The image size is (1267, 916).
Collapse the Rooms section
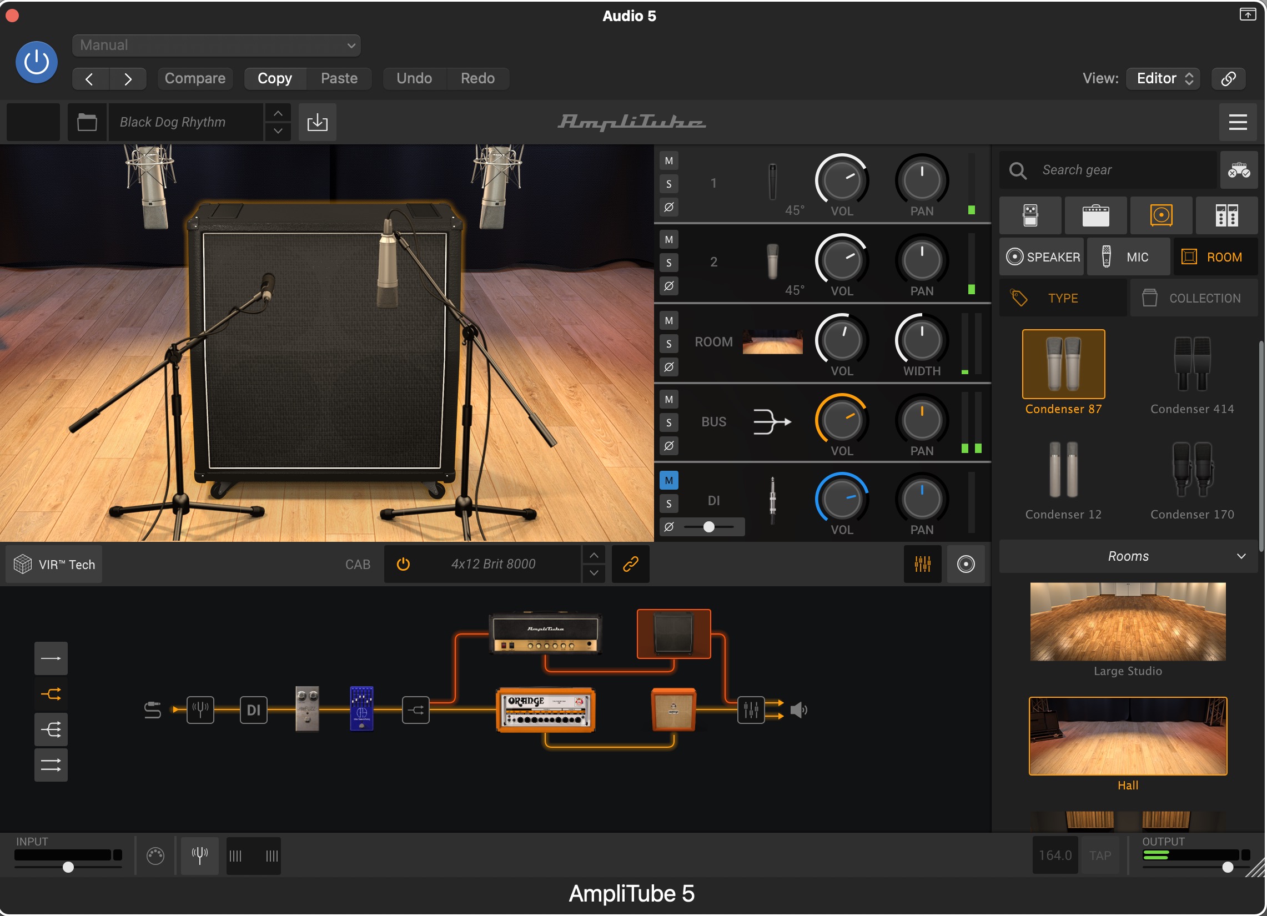click(1128, 557)
